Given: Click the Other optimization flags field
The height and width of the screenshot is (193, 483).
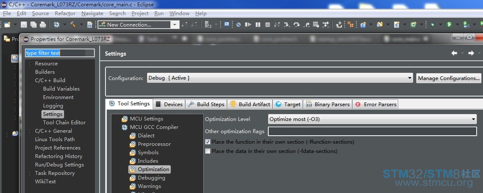Looking at the screenshot, I should pyautogui.click(x=372, y=131).
